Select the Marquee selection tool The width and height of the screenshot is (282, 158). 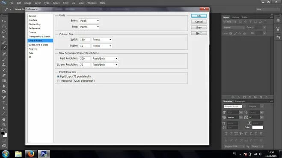coord(4,27)
